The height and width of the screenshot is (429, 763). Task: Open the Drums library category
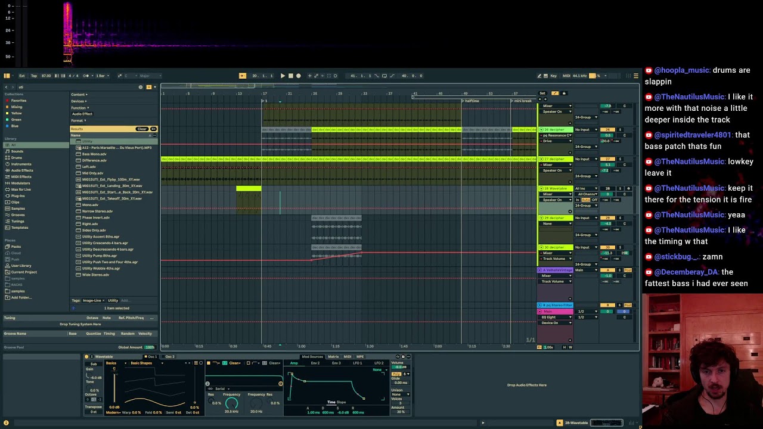(x=17, y=158)
